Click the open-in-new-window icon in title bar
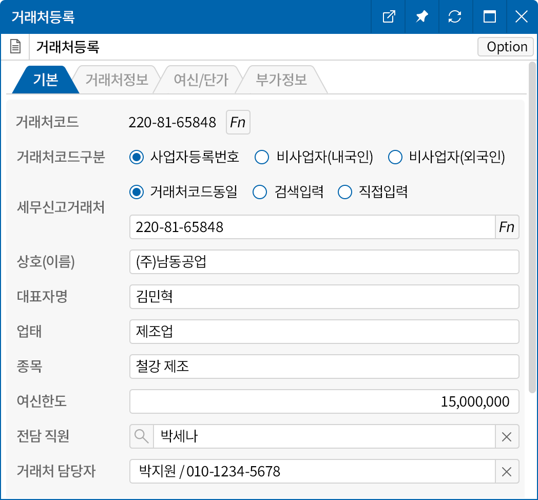Viewport: 538px width, 500px height. coord(389,17)
